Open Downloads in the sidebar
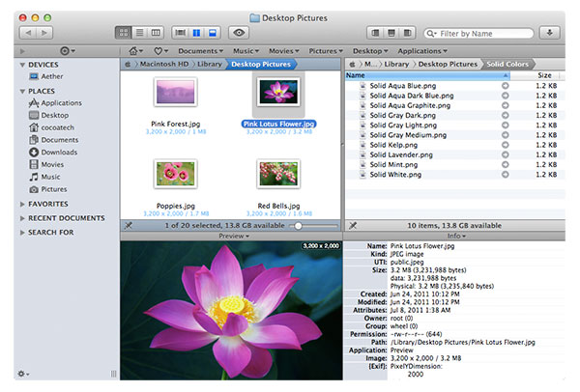 click(53, 153)
